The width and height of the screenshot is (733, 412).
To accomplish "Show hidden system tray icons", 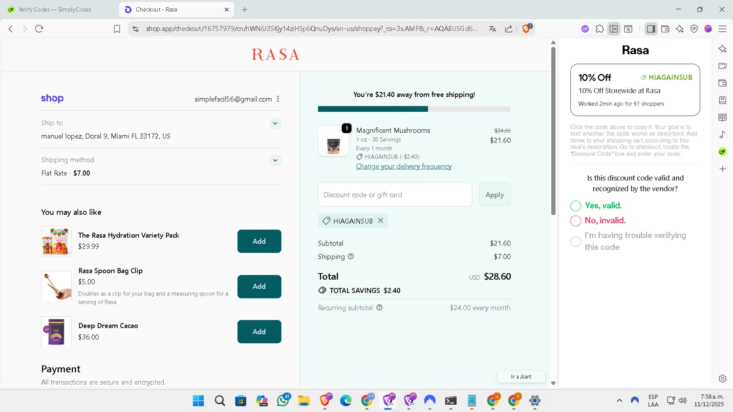I will (619, 400).
